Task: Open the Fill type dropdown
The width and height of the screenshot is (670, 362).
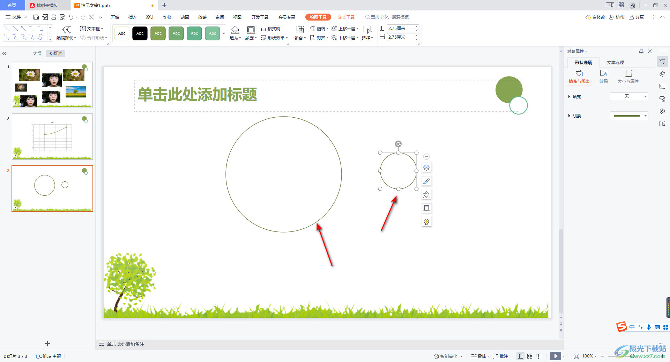Action: pos(629,96)
